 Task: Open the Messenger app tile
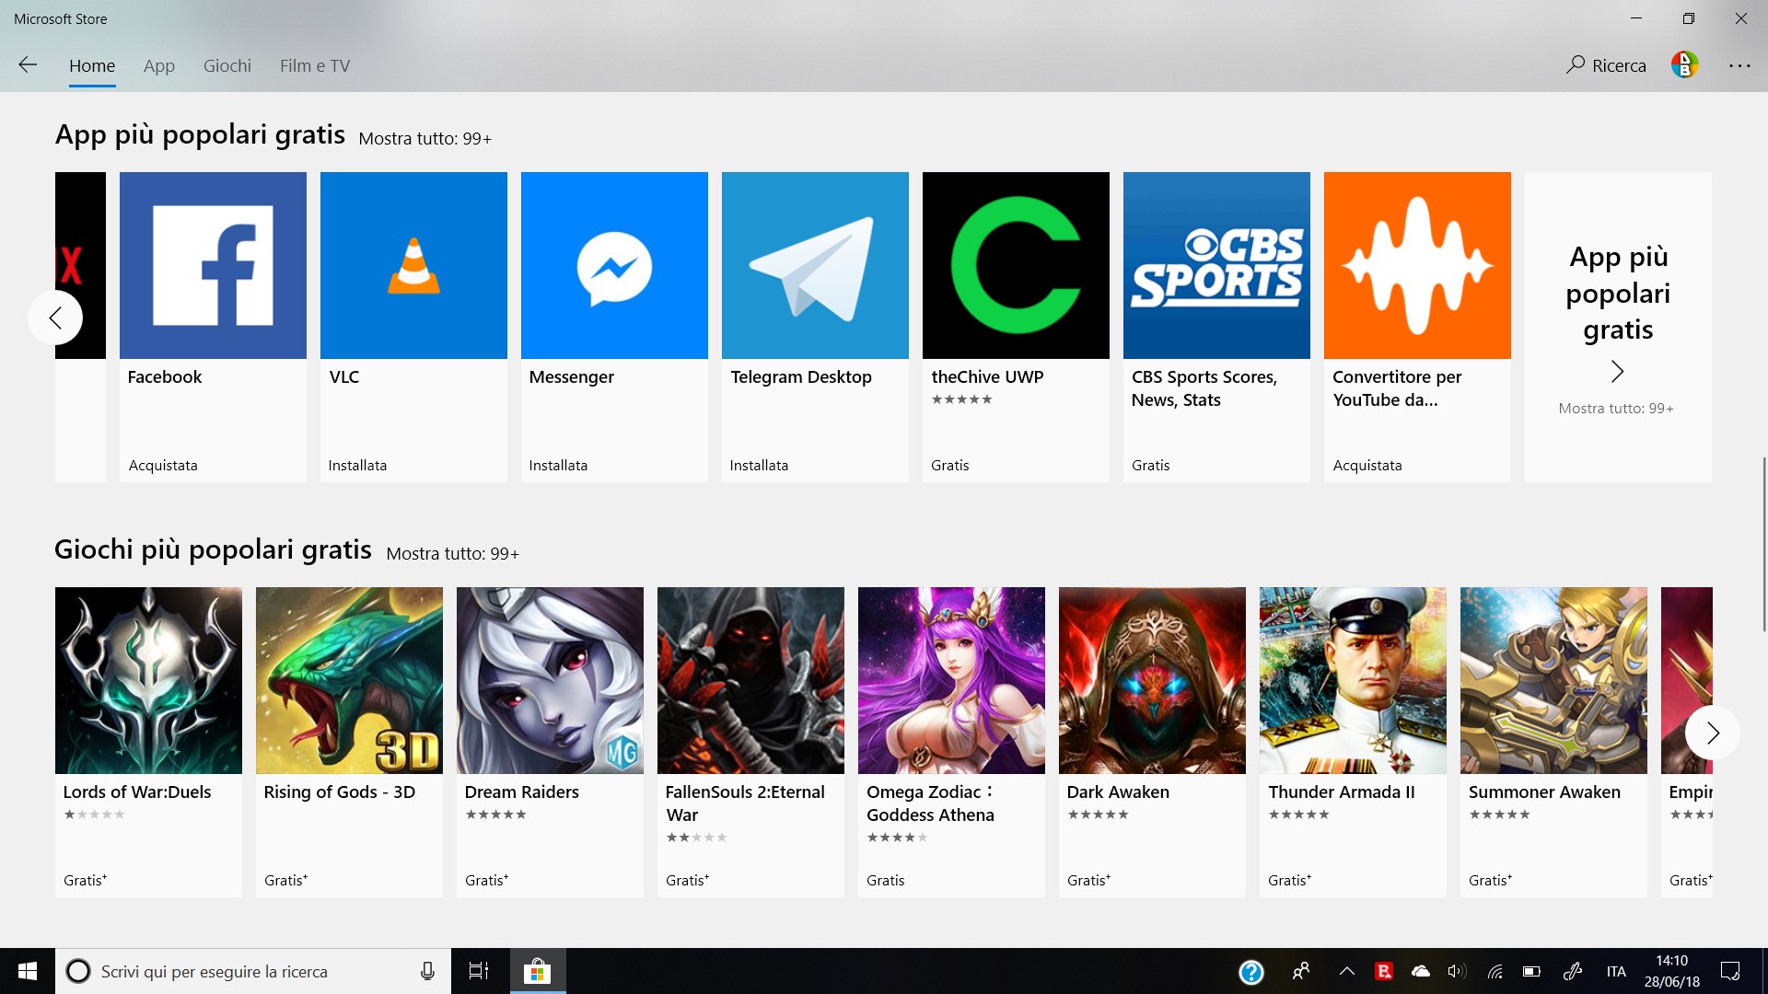pyautogui.click(x=614, y=326)
